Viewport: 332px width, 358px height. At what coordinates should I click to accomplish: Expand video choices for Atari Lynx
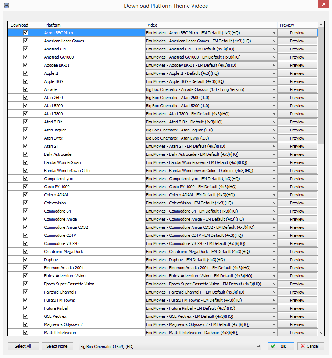274,138
